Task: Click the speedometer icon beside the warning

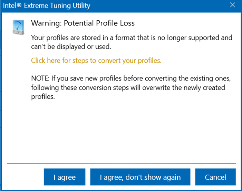Action: pyautogui.click(x=18, y=27)
